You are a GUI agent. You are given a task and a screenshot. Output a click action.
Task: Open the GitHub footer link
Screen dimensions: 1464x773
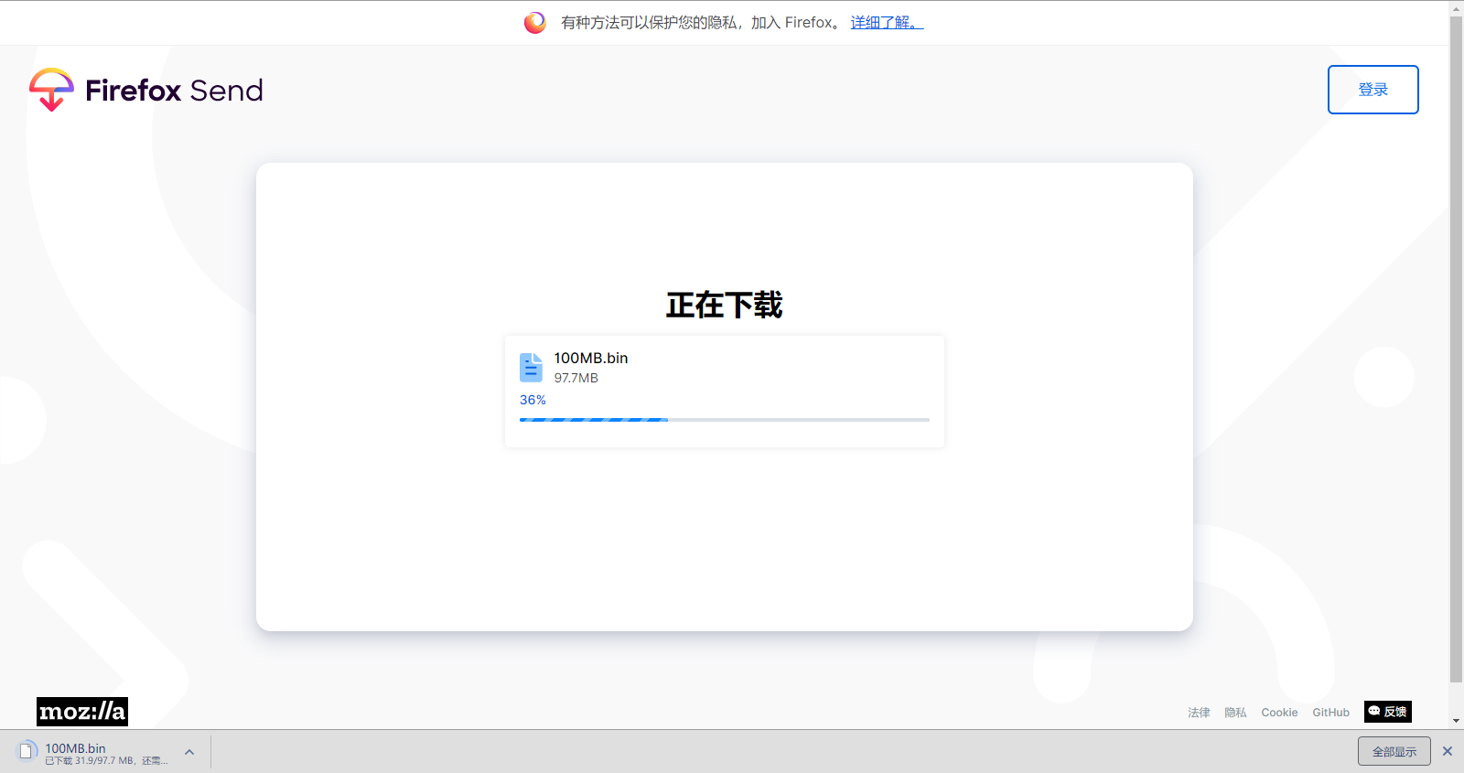point(1330,713)
